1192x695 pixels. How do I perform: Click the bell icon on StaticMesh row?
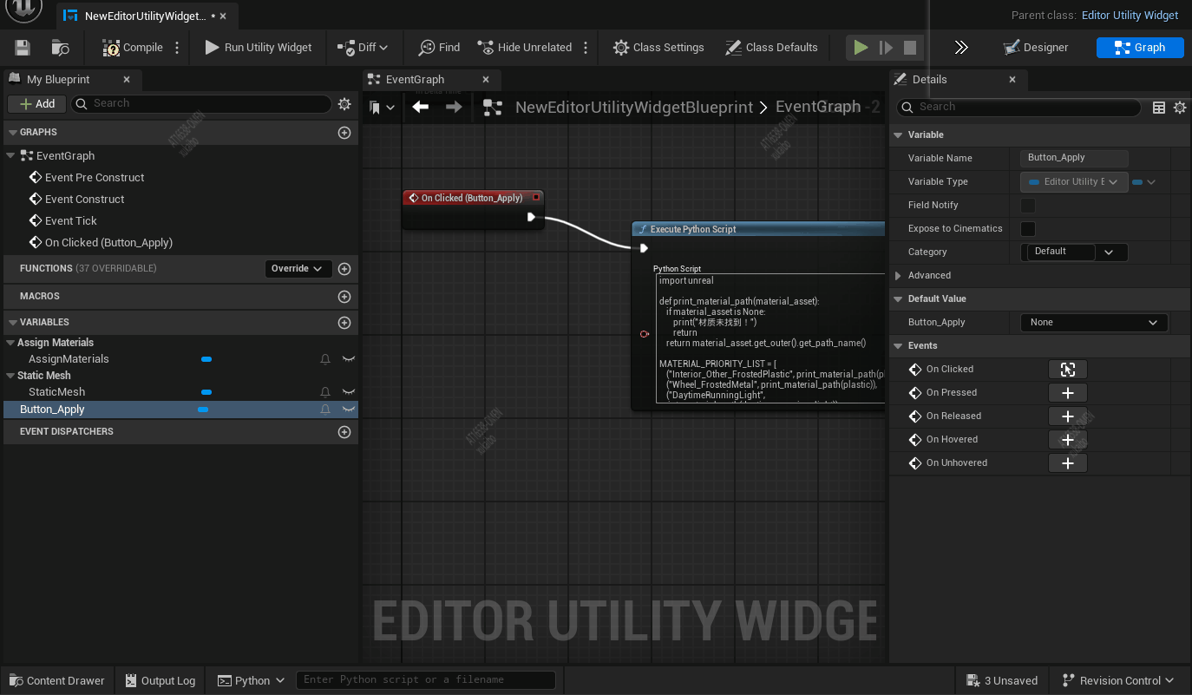(x=325, y=392)
